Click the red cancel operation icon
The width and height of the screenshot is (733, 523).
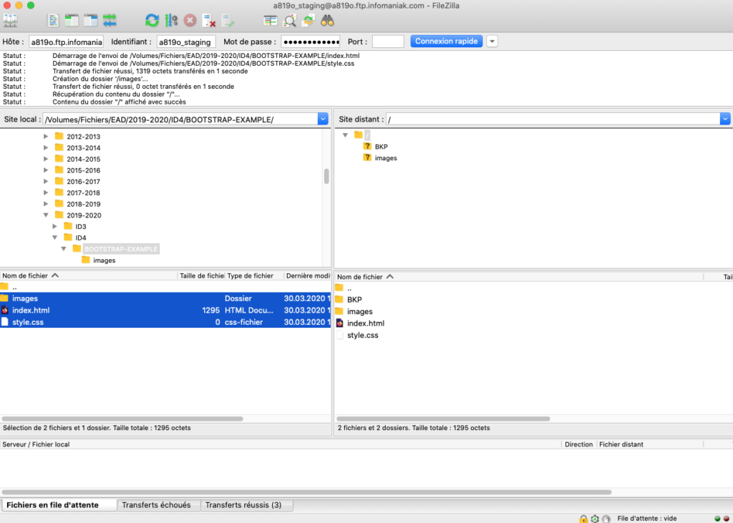tap(190, 20)
